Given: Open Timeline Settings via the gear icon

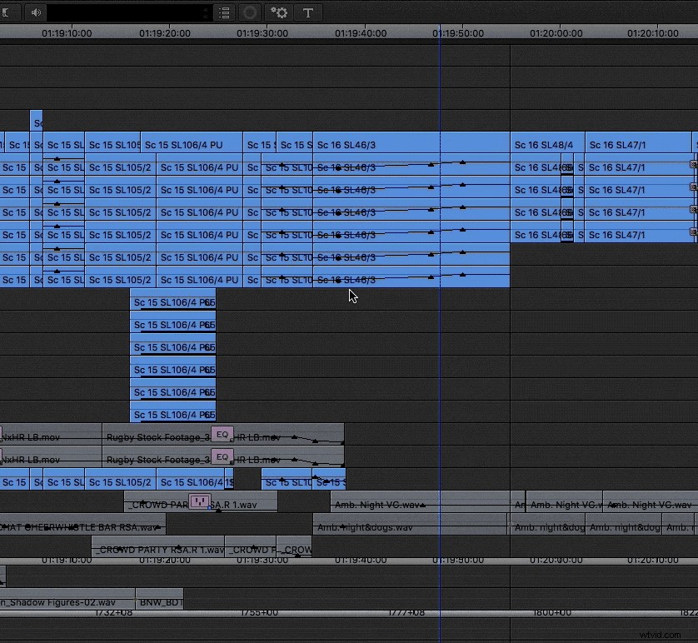Looking at the screenshot, I should point(278,12).
